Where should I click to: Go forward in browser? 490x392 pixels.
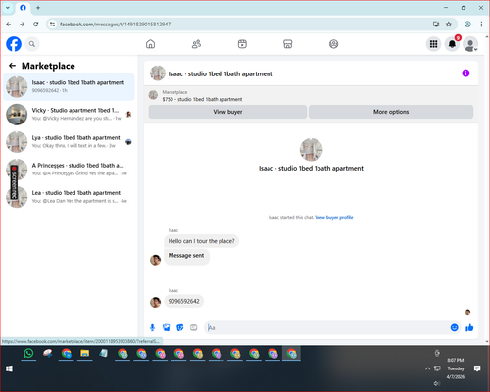click(22, 24)
